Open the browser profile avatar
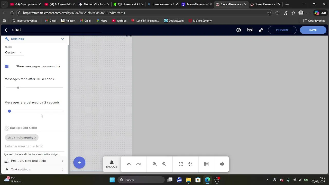The width and height of the screenshot is (329, 185). coord(301,13)
